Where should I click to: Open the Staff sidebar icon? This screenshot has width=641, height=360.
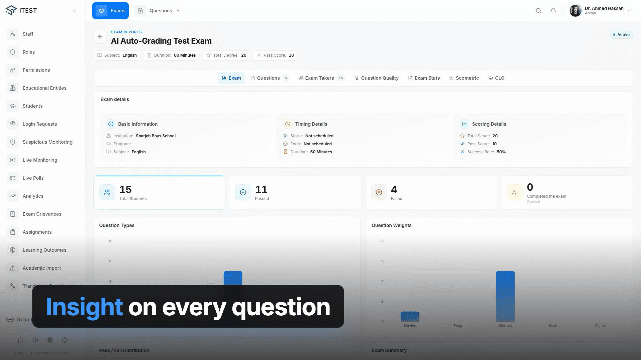pyautogui.click(x=13, y=34)
